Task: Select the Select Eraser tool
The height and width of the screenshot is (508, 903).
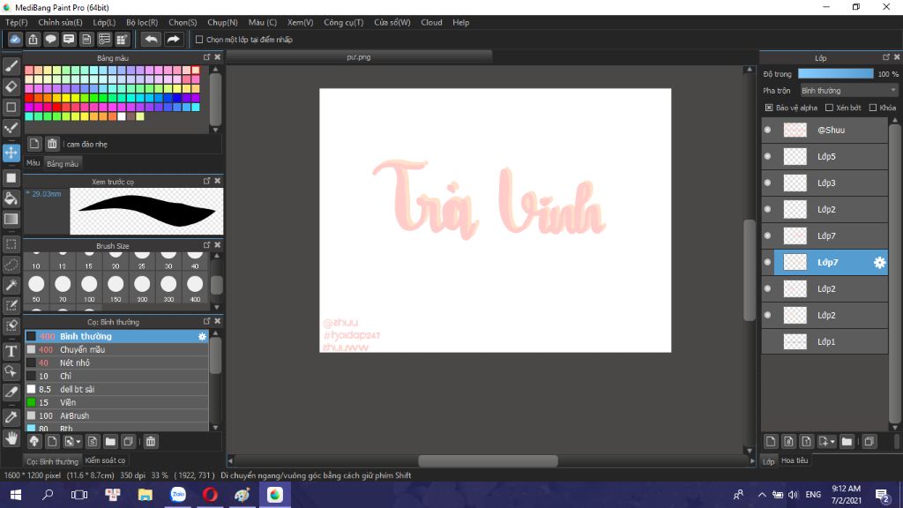Action: tap(11, 325)
